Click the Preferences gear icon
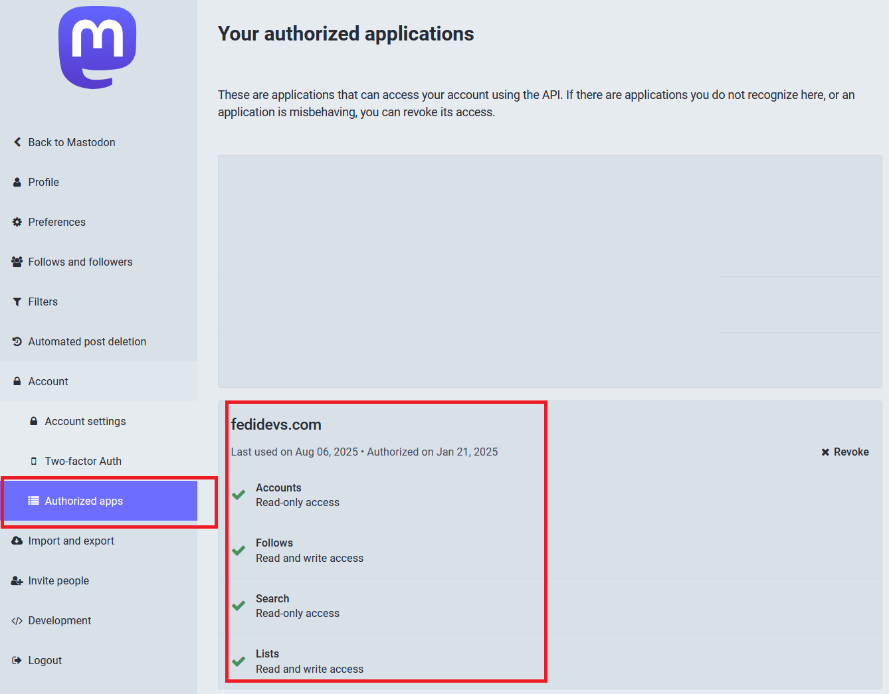The image size is (889, 694). 17,222
